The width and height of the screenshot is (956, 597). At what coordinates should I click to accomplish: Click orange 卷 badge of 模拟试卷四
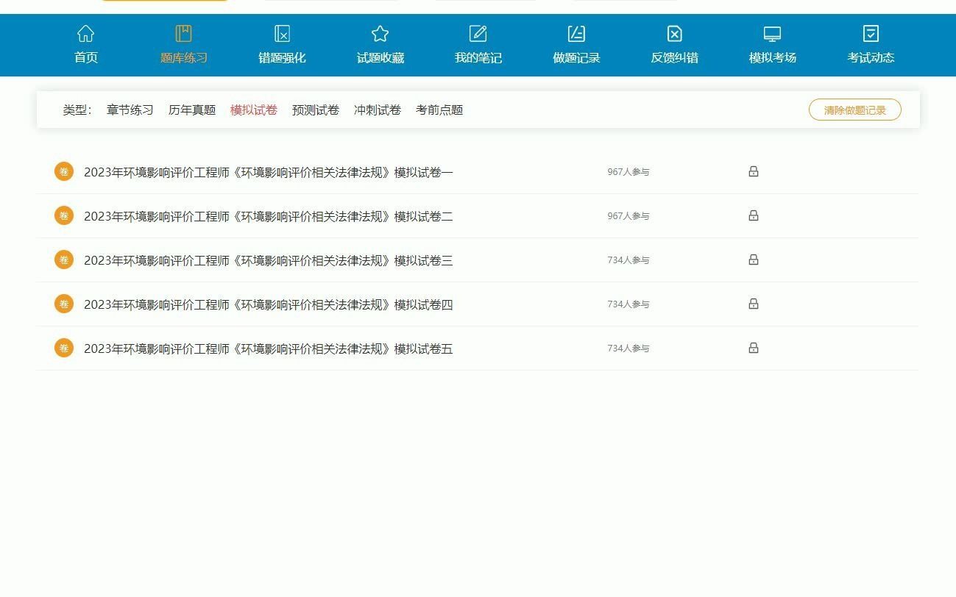64,304
